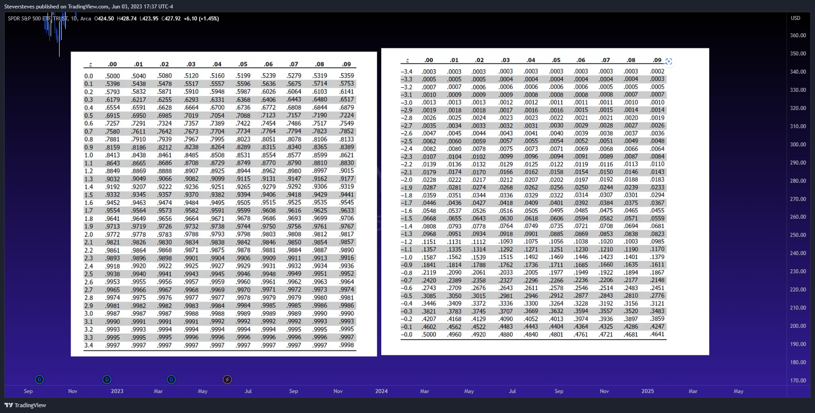815x413 pixels.
Task: Click the TradingView logo at bottom left
Action: click(25, 405)
